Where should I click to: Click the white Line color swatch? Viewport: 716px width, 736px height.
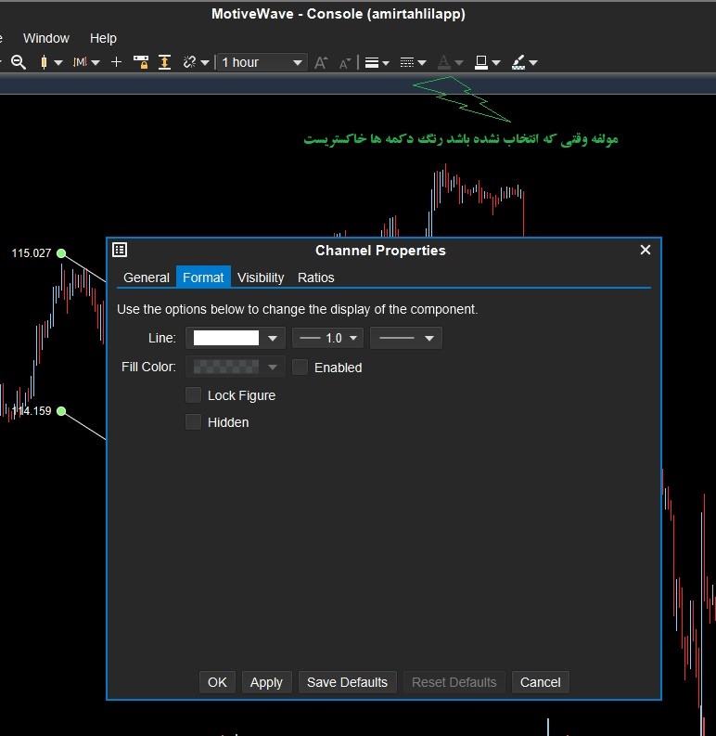[x=226, y=338]
